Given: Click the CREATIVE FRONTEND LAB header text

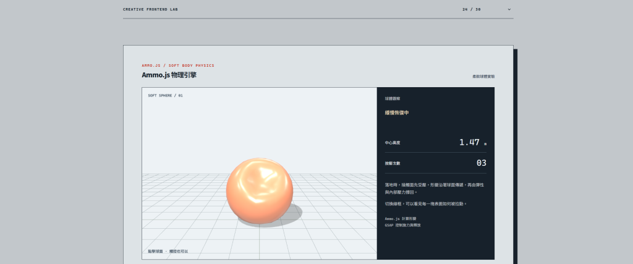Looking at the screenshot, I should pos(150,9).
